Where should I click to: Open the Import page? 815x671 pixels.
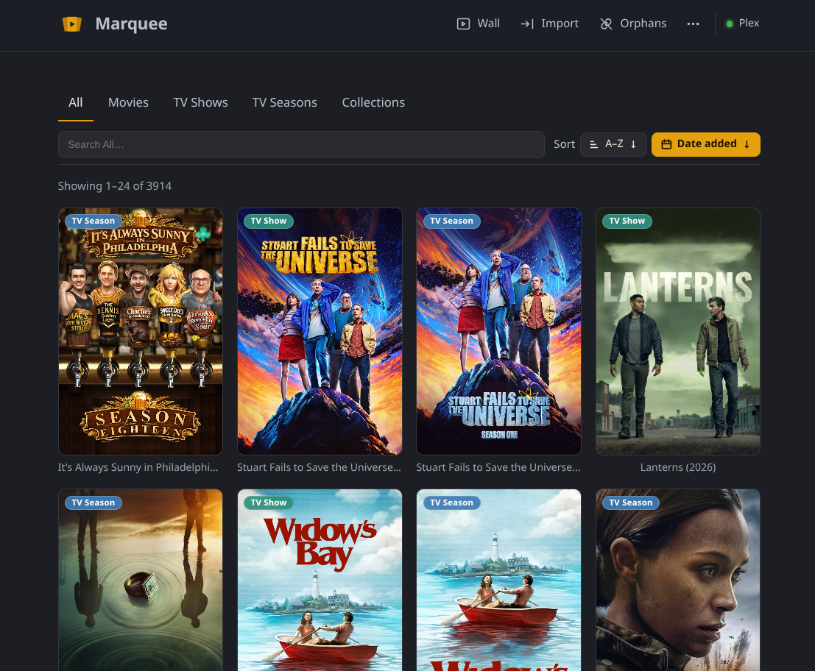point(550,24)
